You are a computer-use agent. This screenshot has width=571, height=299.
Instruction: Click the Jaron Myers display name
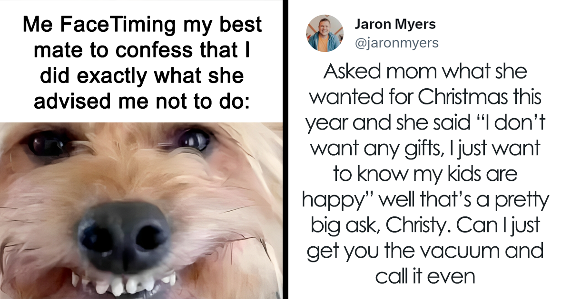click(394, 24)
